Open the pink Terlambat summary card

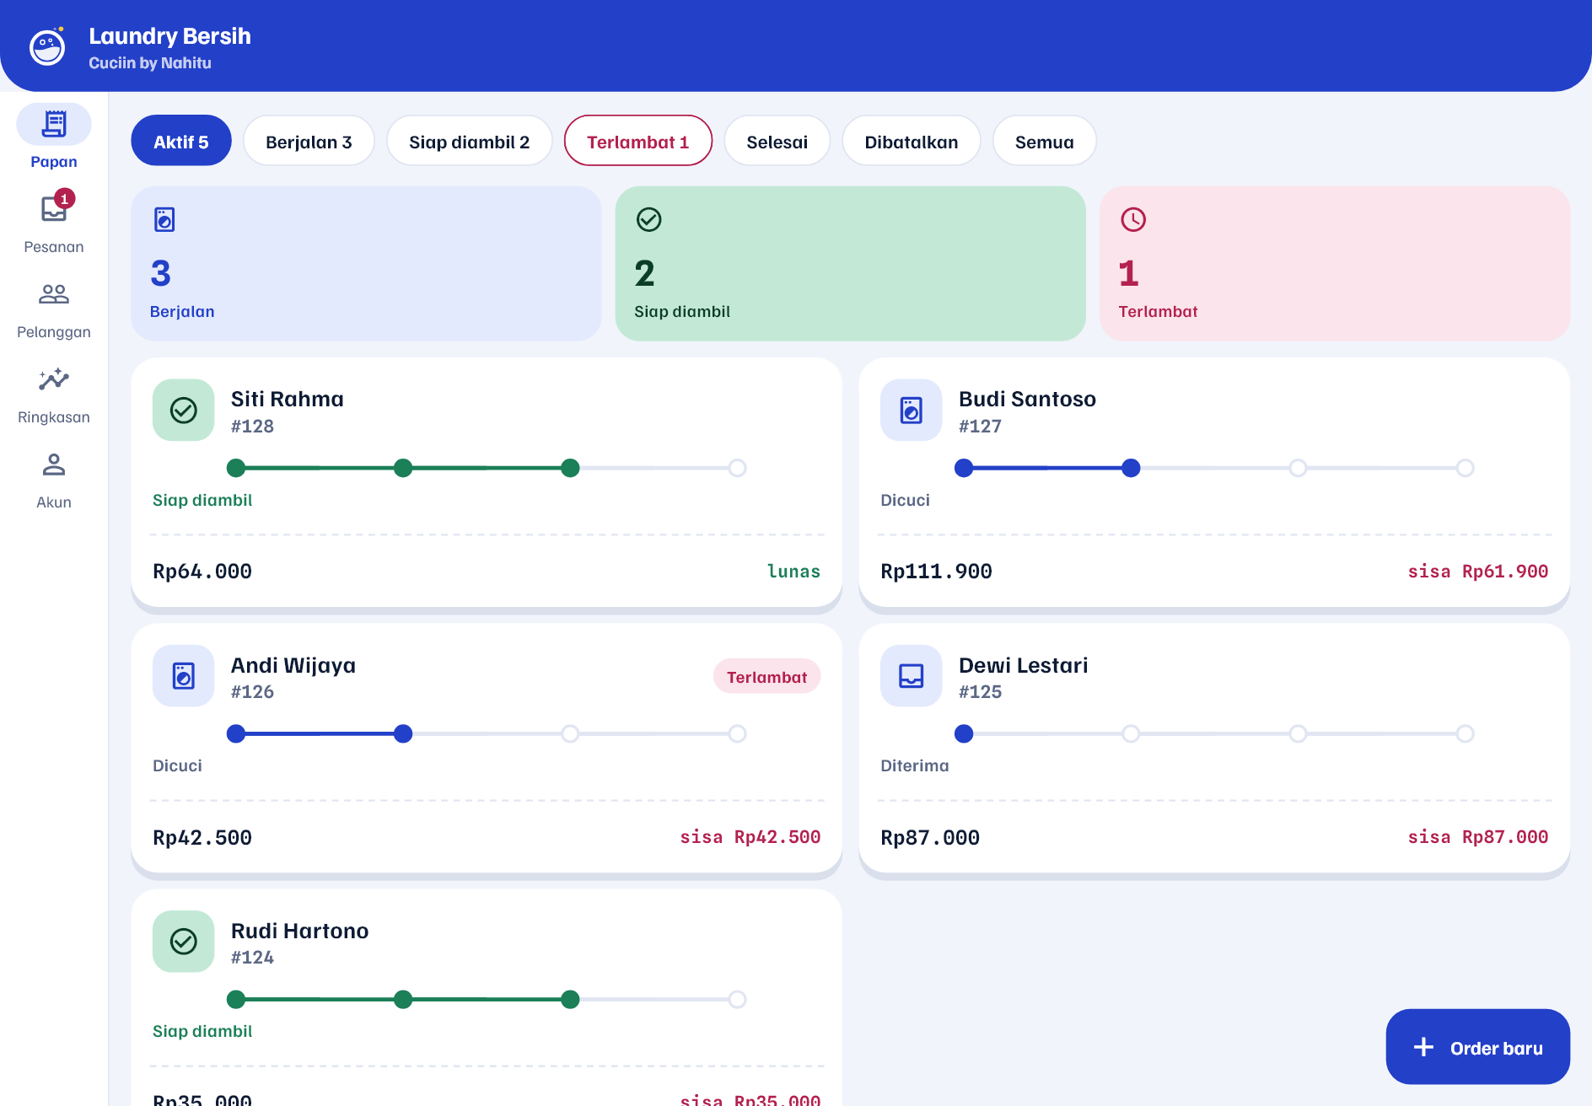(1335, 264)
